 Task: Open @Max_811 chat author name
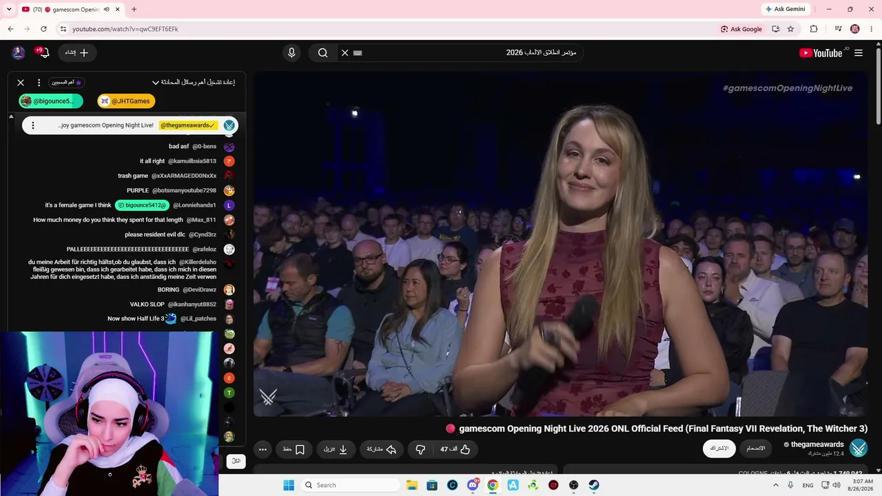201,220
